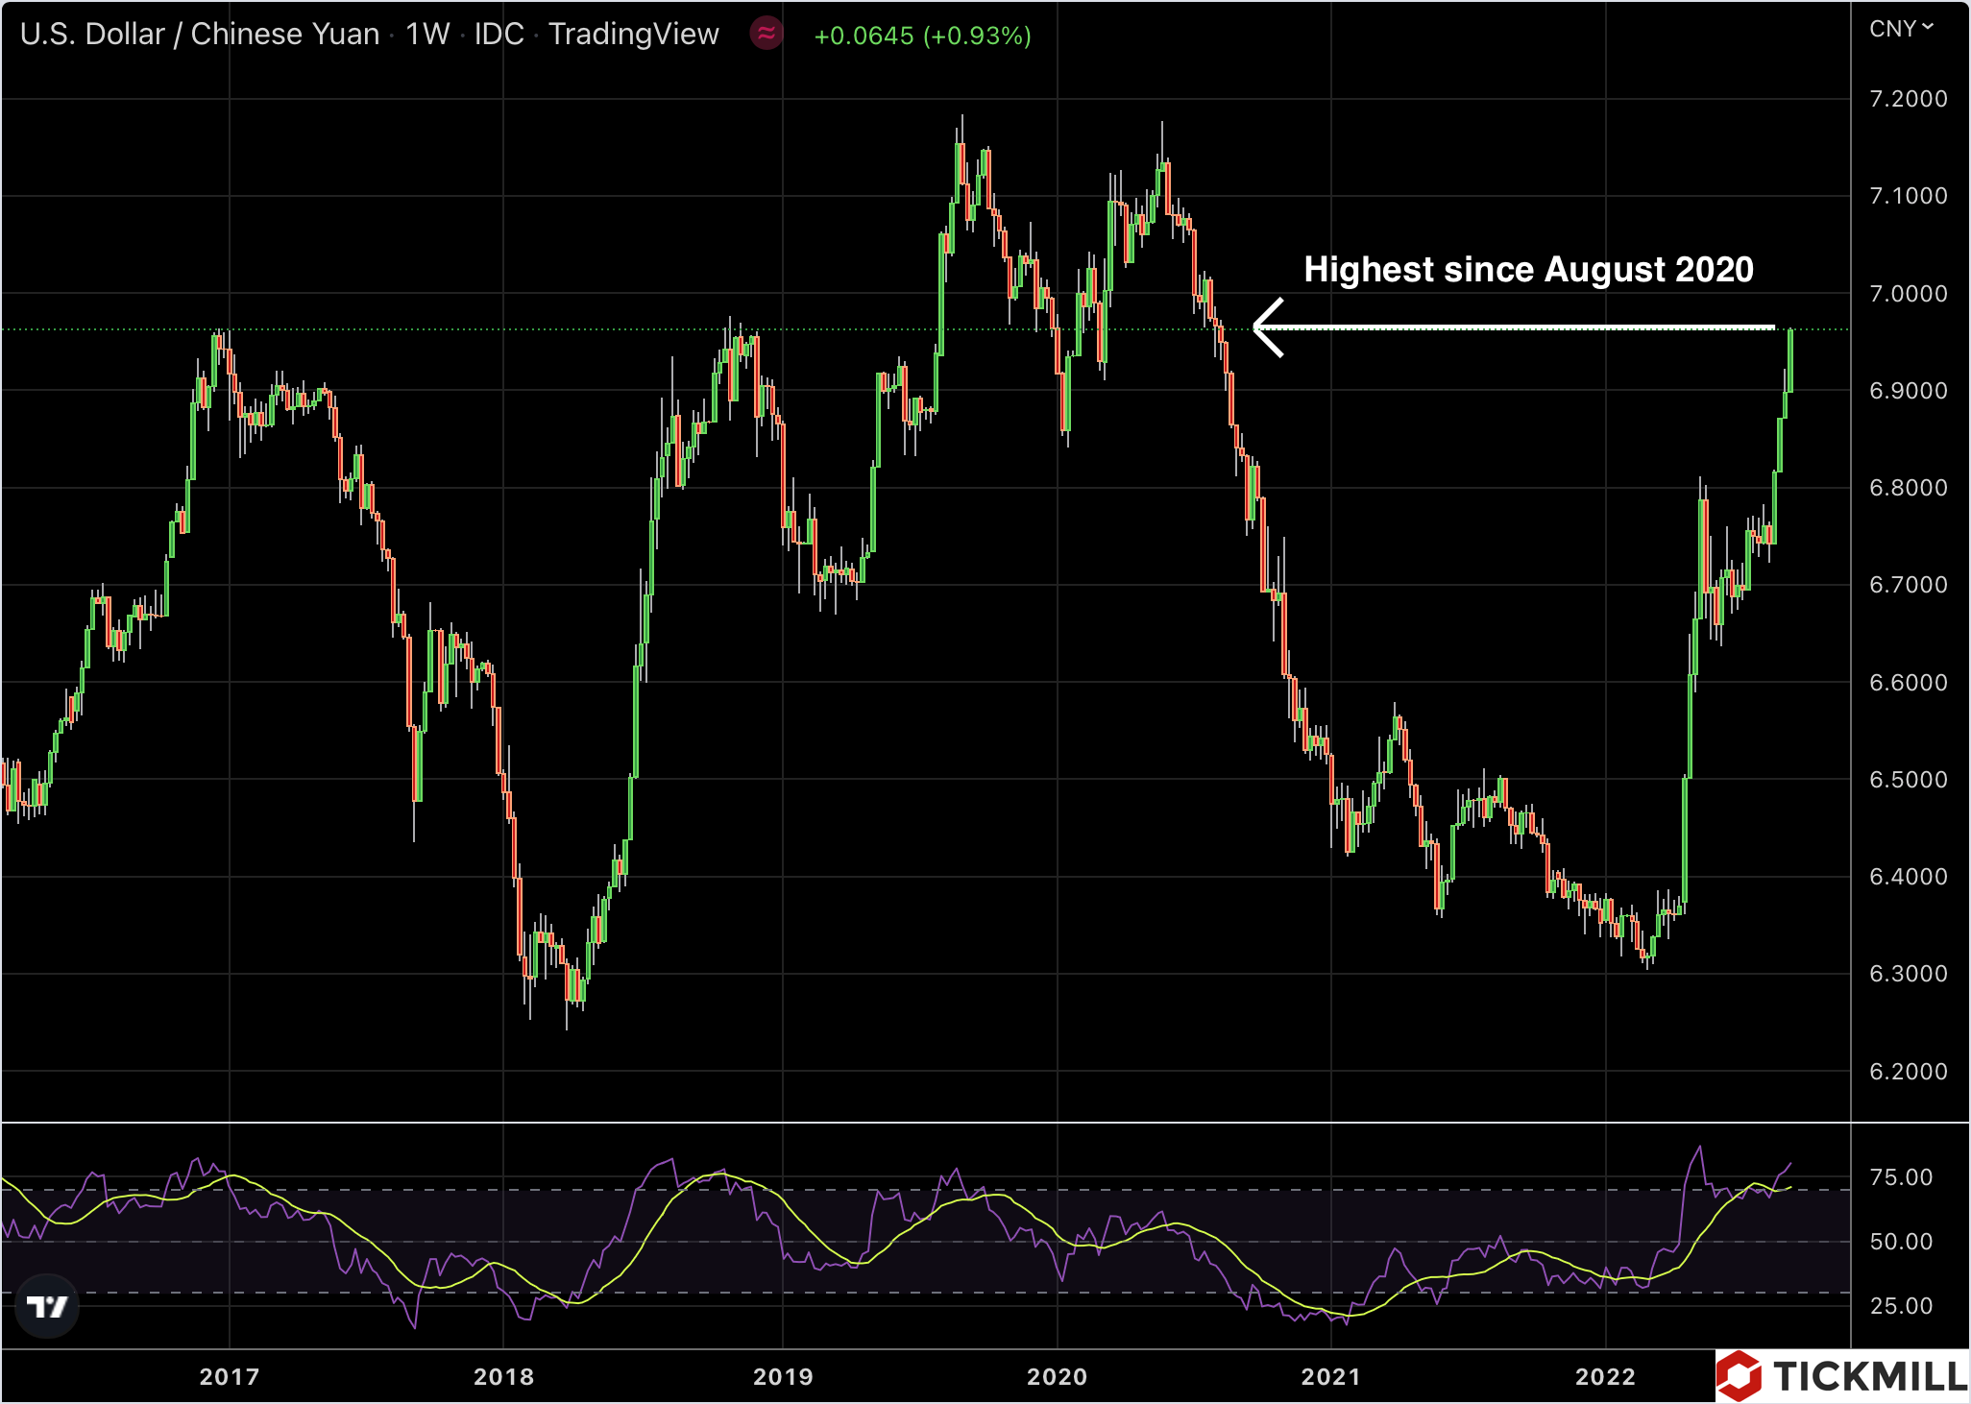Click the 7.0000 price axis label
This screenshot has width=1971, height=1404.
pos(1908,294)
